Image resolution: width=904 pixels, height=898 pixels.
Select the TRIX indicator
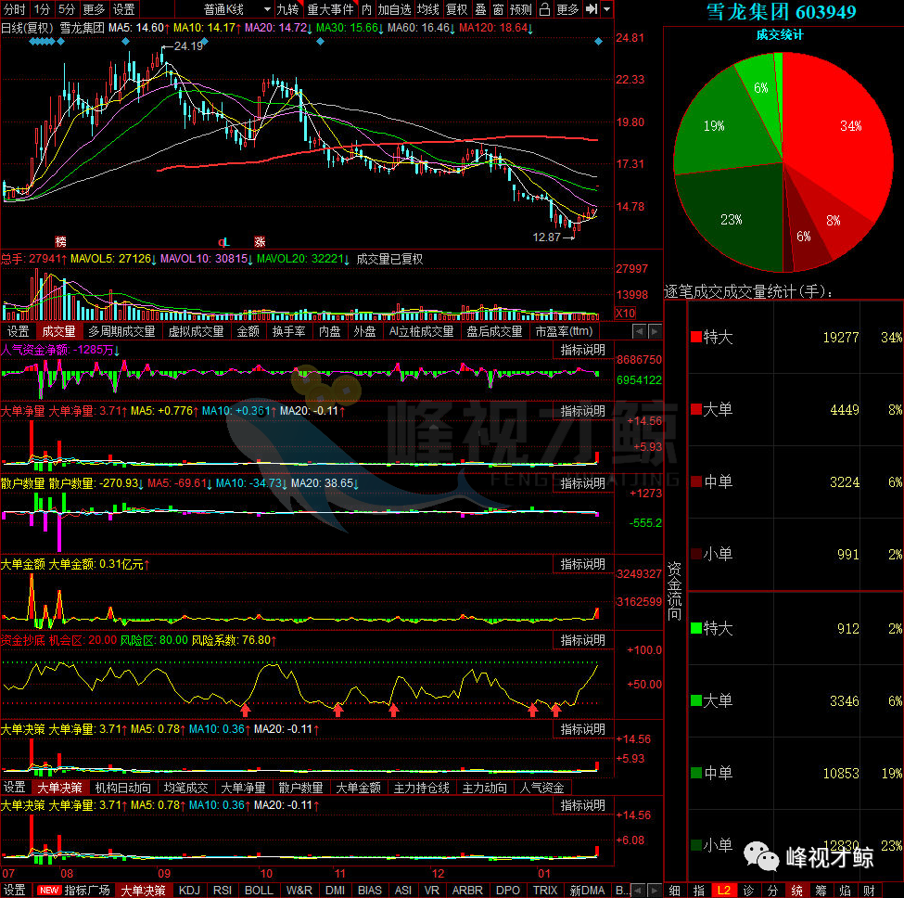544,890
